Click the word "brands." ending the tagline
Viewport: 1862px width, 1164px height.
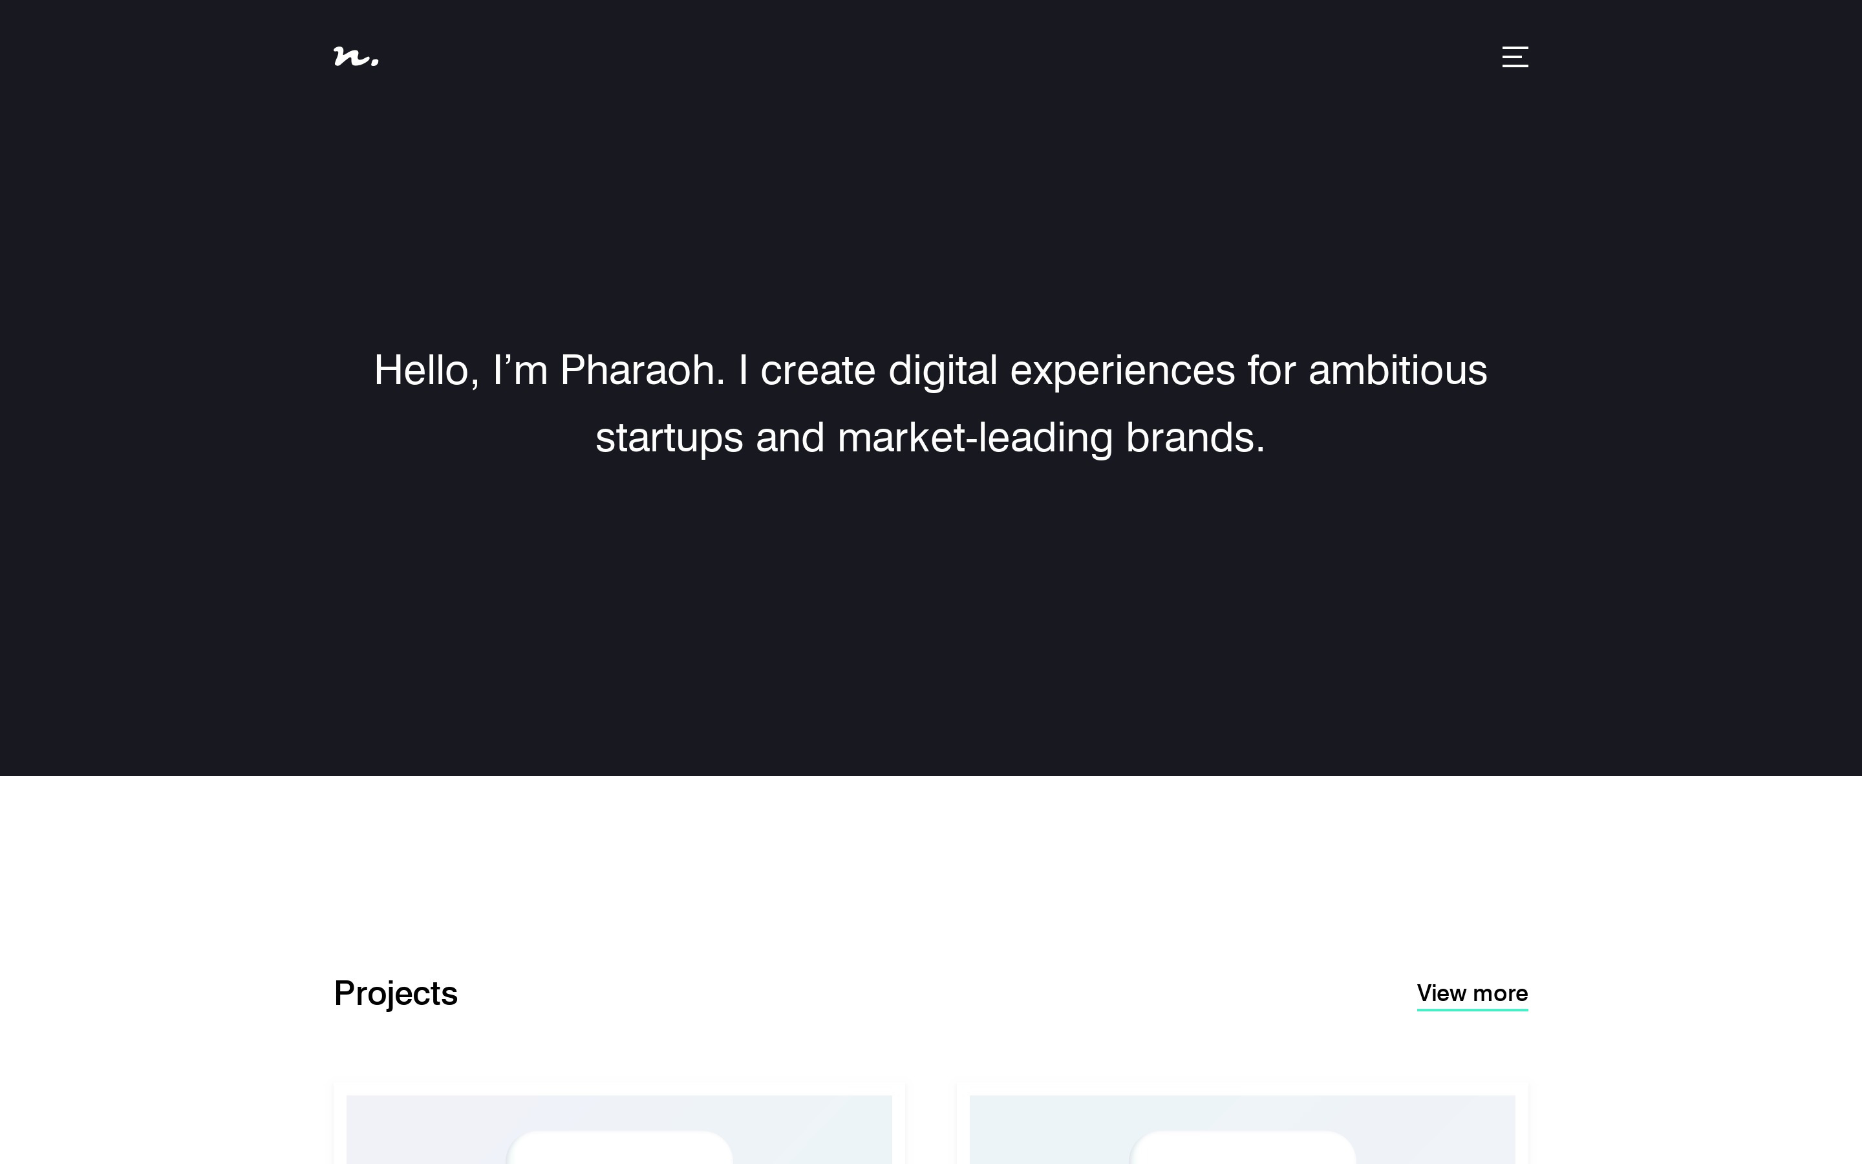1195,437
